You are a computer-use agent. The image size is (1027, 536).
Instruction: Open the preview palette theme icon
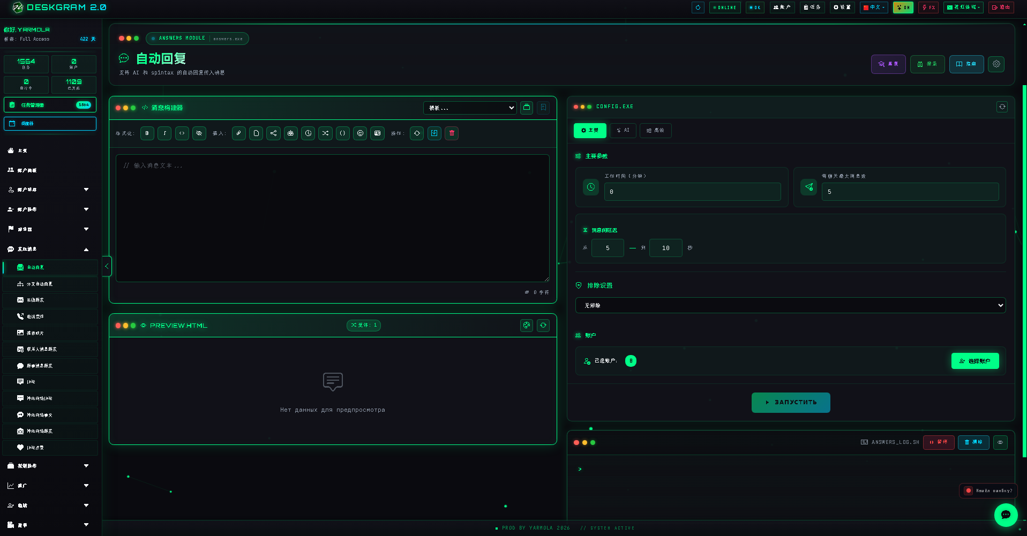(527, 326)
